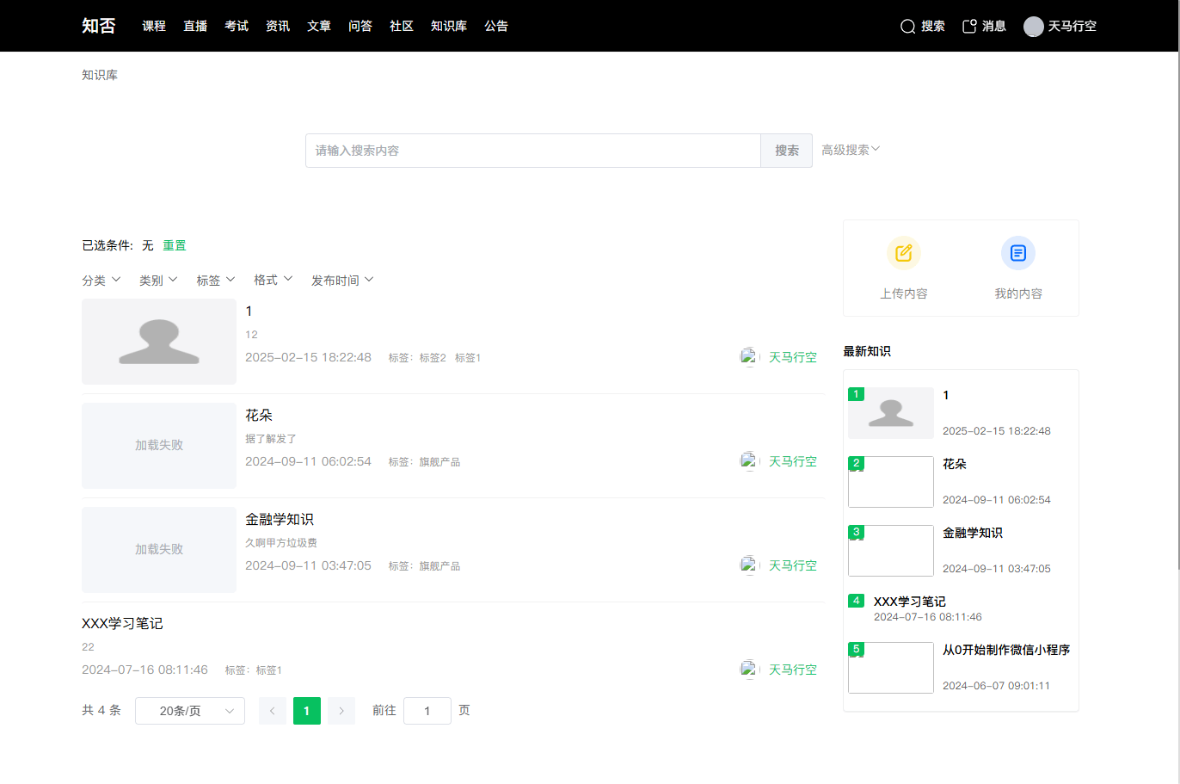The width and height of the screenshot is (1180, 784).
Task: Open the 20条/页 page size selector
Action: [190, 711]
